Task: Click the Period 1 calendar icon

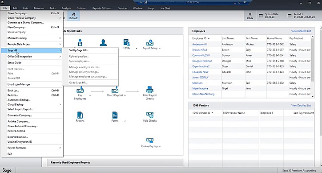Action: point(290,16)
